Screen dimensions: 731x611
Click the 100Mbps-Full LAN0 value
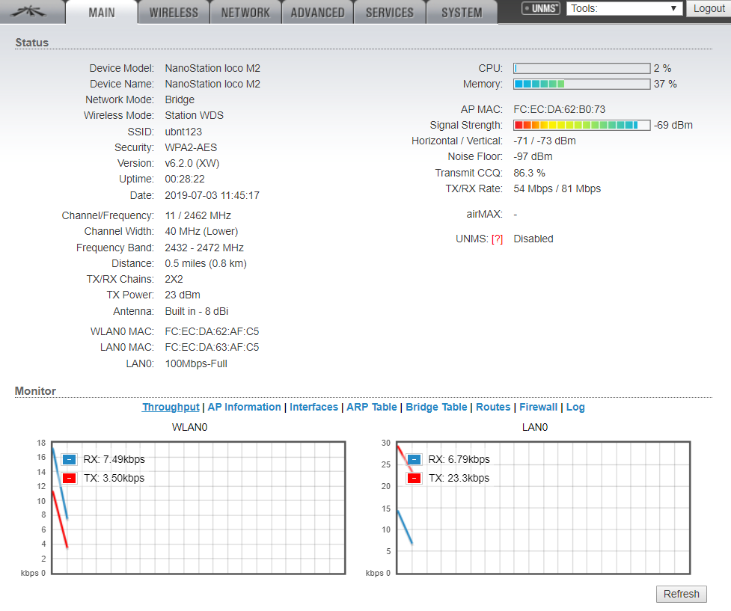click(196, 364)
